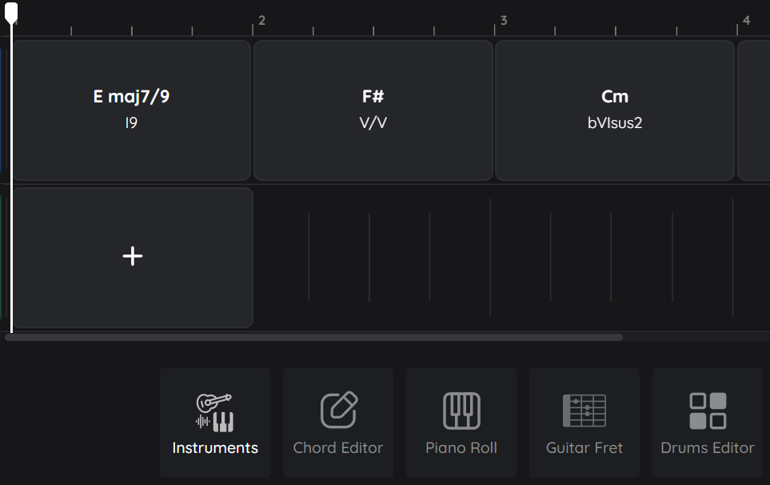The width and height of the screenshot is (770, 485).
Task: Click the bVIsus2 roman numeral label
Action: coord(615,122)
